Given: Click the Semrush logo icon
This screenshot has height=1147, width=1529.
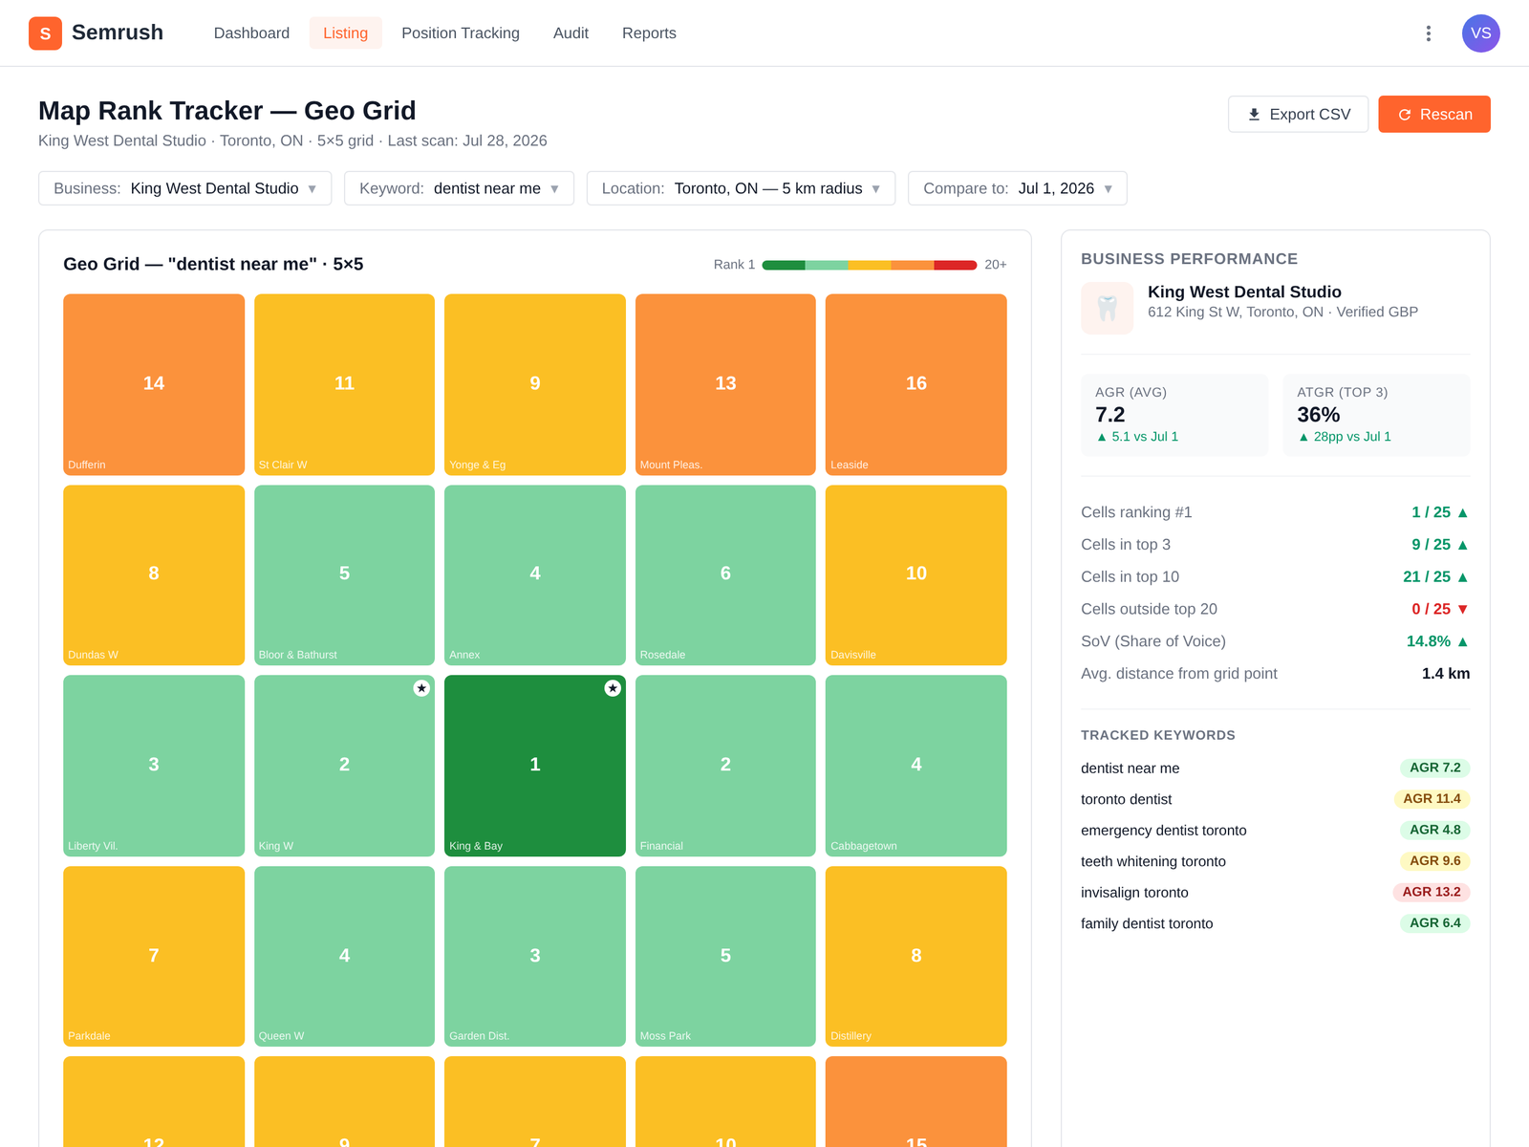Looking at the screenshot, I should 45,33.
